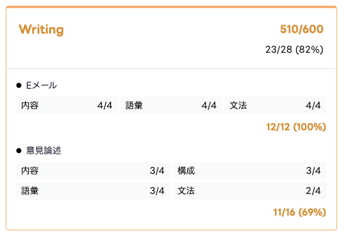The image size is (344, 236).
Task: Select the 11/16 (69%) subtotal
Action: (299, 212)
